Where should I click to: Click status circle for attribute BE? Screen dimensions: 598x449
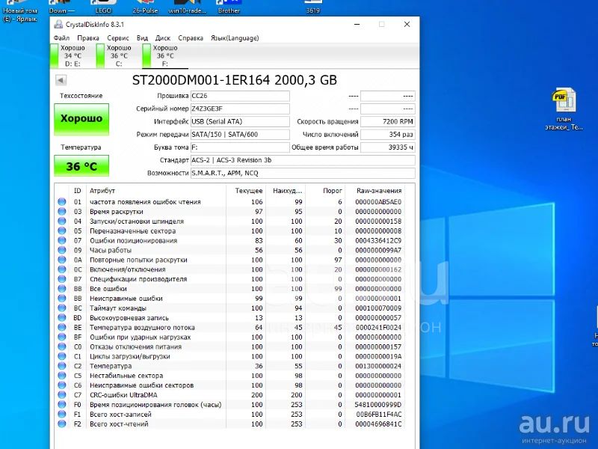(x=62, y=327)
